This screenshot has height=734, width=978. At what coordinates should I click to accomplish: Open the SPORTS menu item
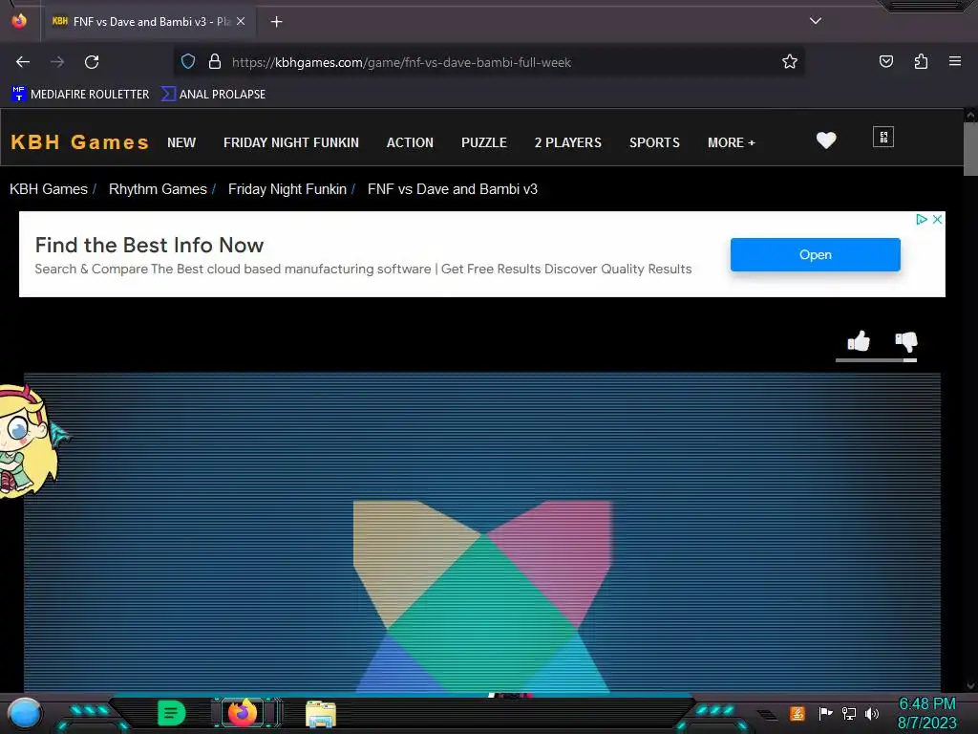(654, 142)
